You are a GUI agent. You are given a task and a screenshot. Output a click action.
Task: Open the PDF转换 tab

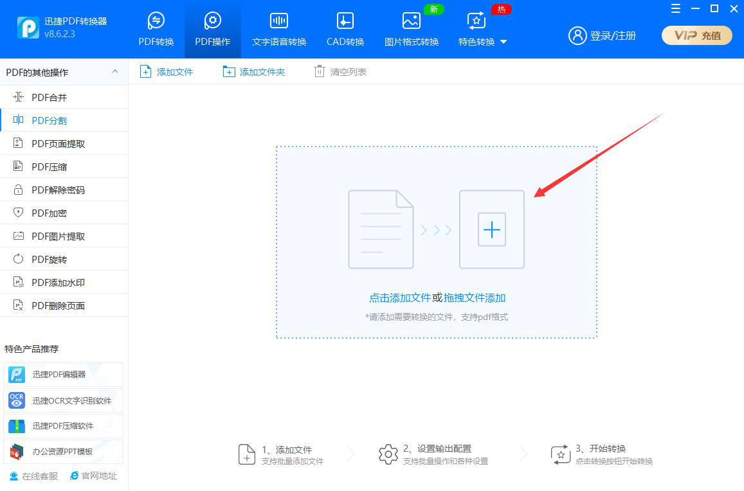click(156, 30)
